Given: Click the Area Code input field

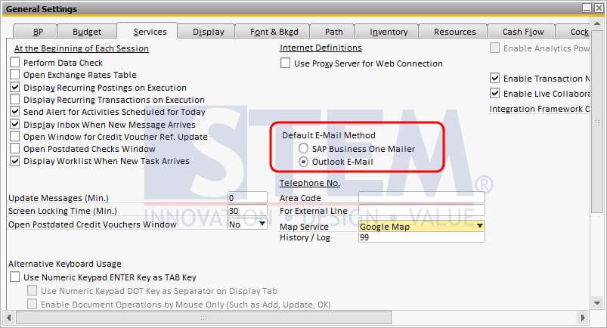Looking at the screenshot, I should point(422,197).
